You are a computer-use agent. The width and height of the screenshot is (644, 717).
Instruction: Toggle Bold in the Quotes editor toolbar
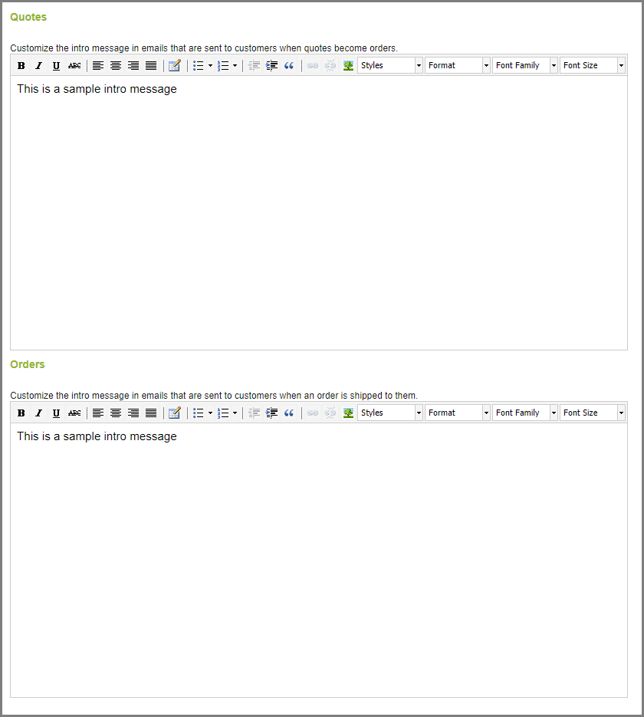[x=21, y=65]
